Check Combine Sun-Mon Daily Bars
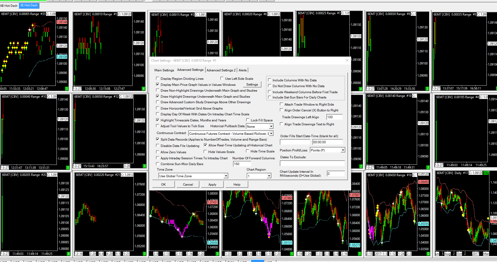The width and height of the screenshot is (497, 262). (x=158, y=164)
